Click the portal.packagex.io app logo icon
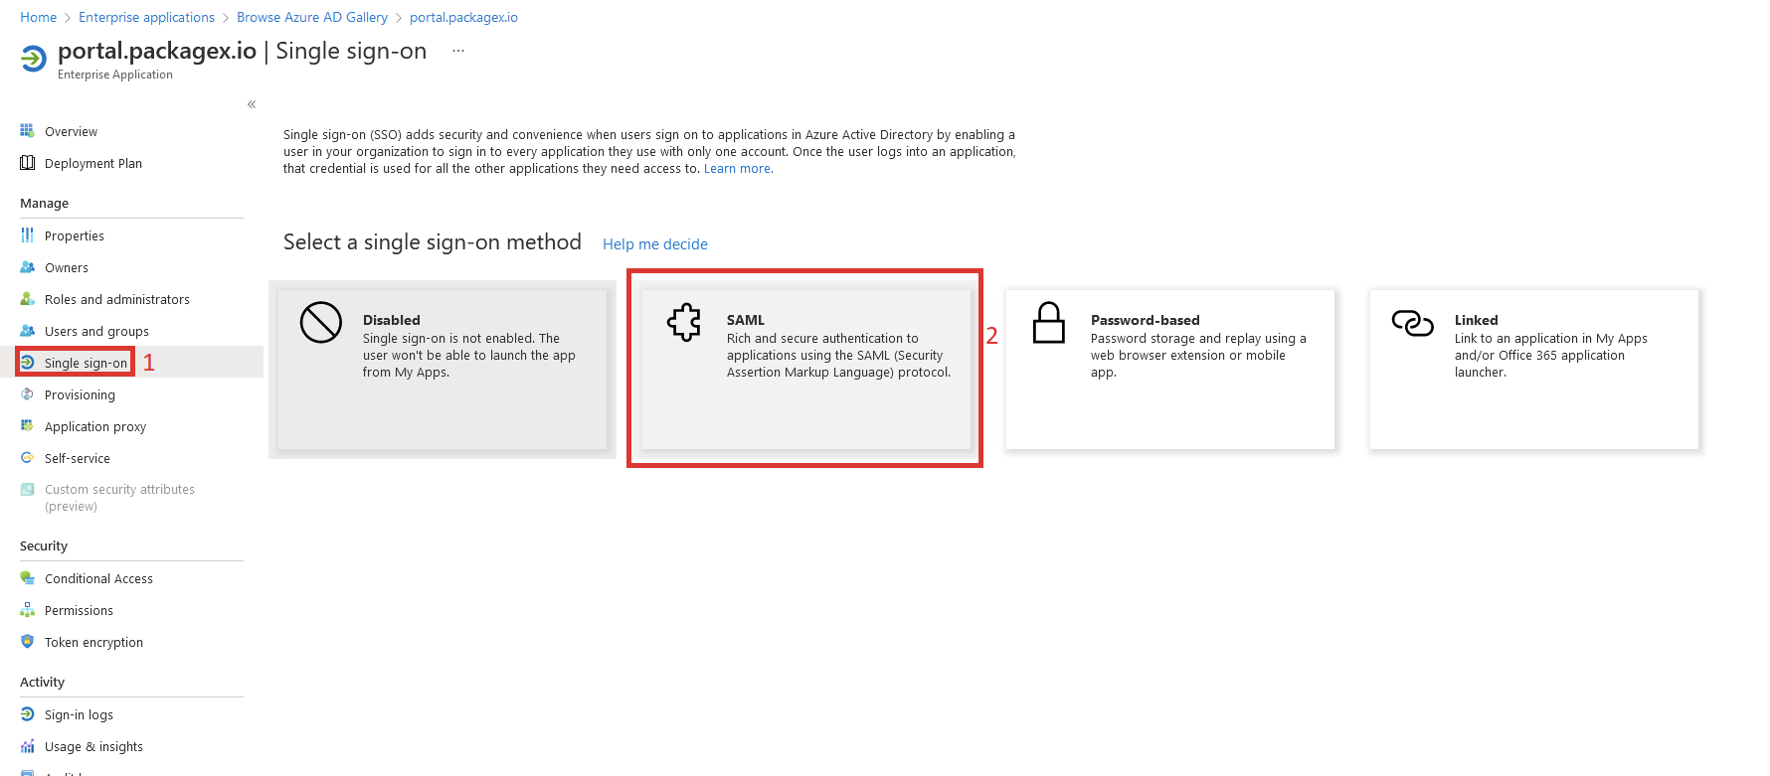Screen dimensions: 1770x776 [33, 59]
